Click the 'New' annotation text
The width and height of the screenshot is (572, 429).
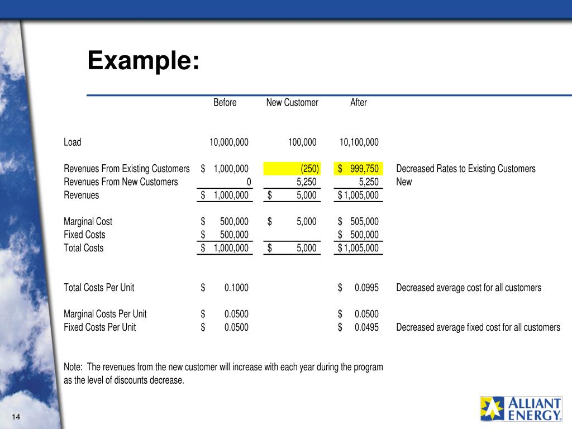(404, 182)
